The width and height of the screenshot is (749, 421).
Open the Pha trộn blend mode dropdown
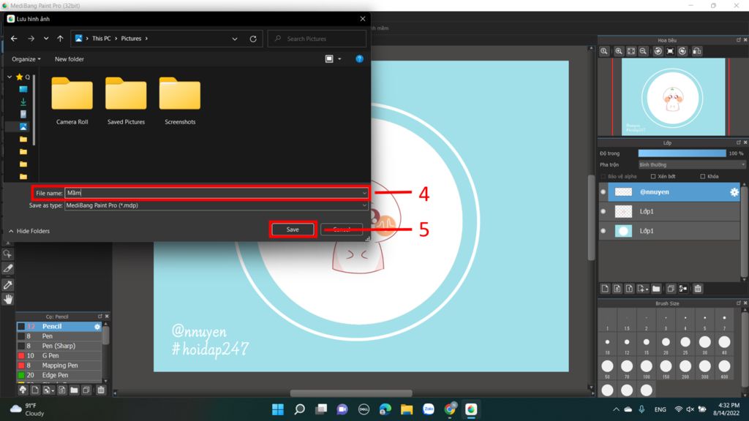(x=692, y=164)
